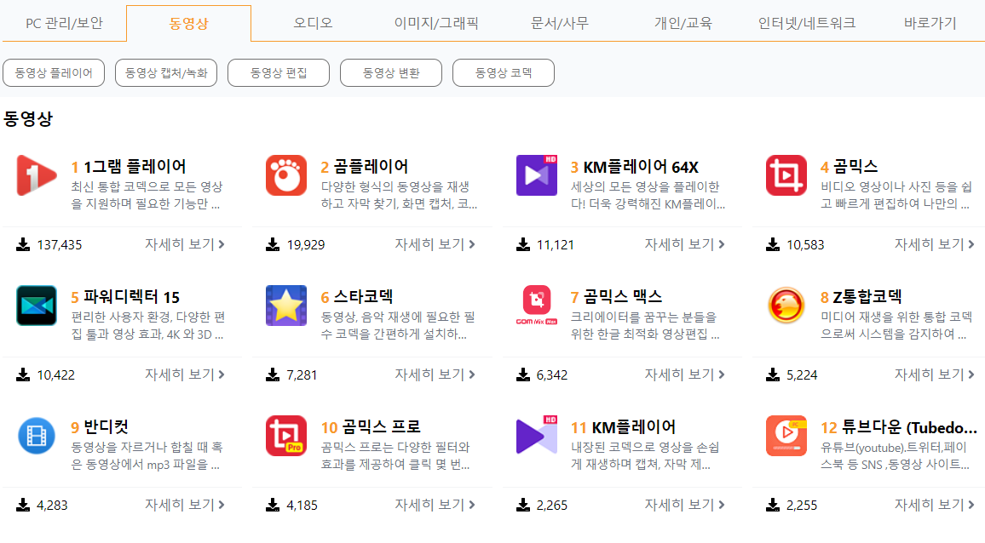Click the title Z통합코덱
Viewport: 985px width, 543px height.
coord(867,297)
